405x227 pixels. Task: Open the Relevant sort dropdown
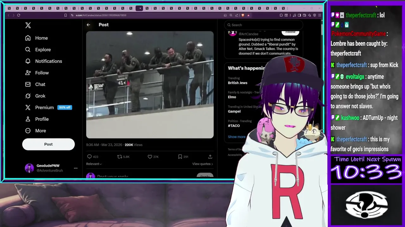coord(94,164)
